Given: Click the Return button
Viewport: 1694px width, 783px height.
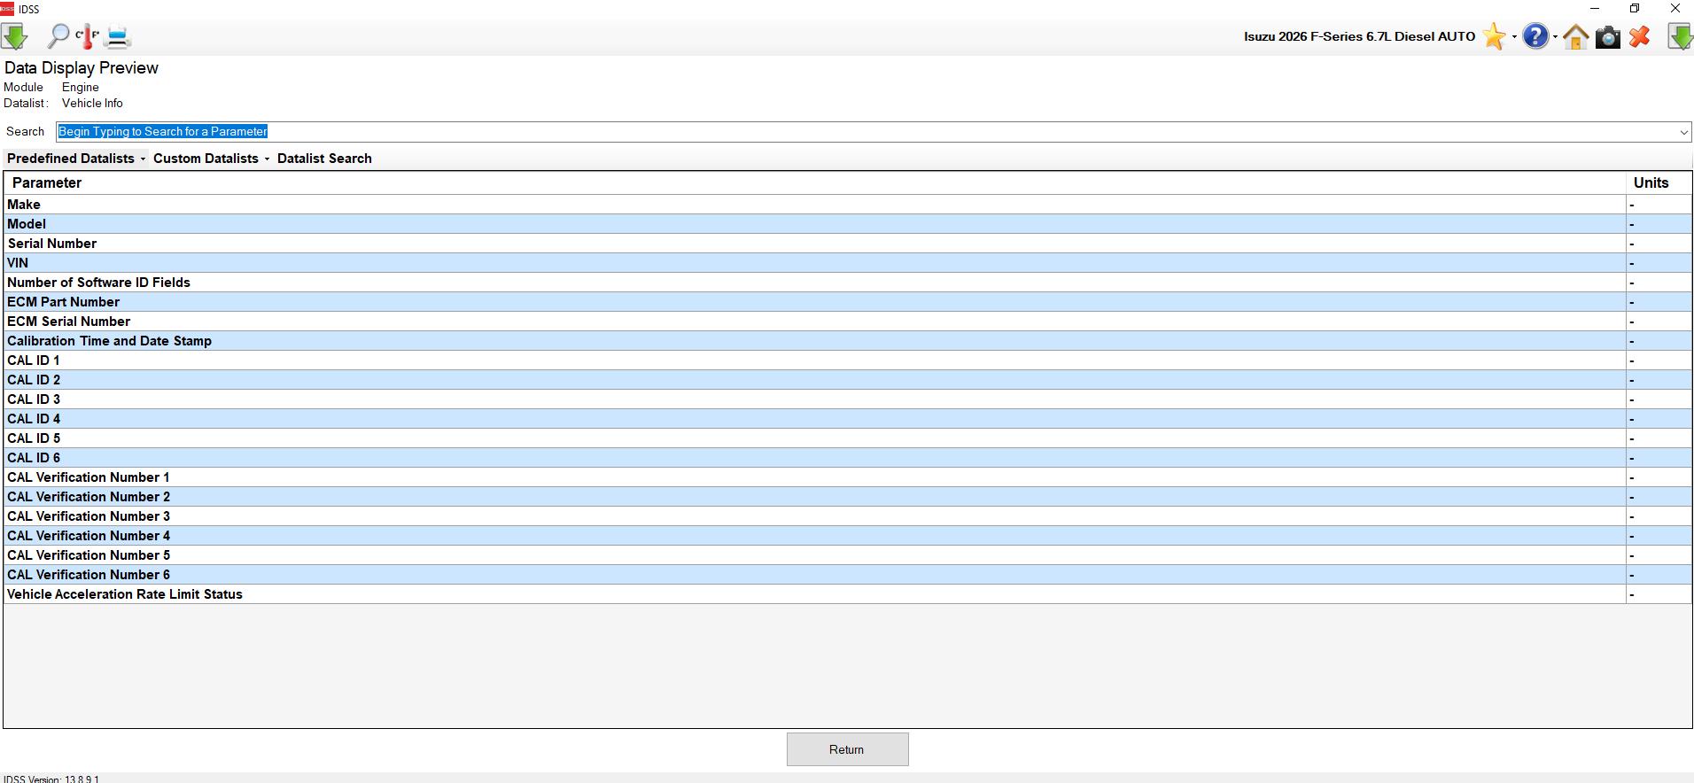Looking at the screenshot, I should [847, 749].
